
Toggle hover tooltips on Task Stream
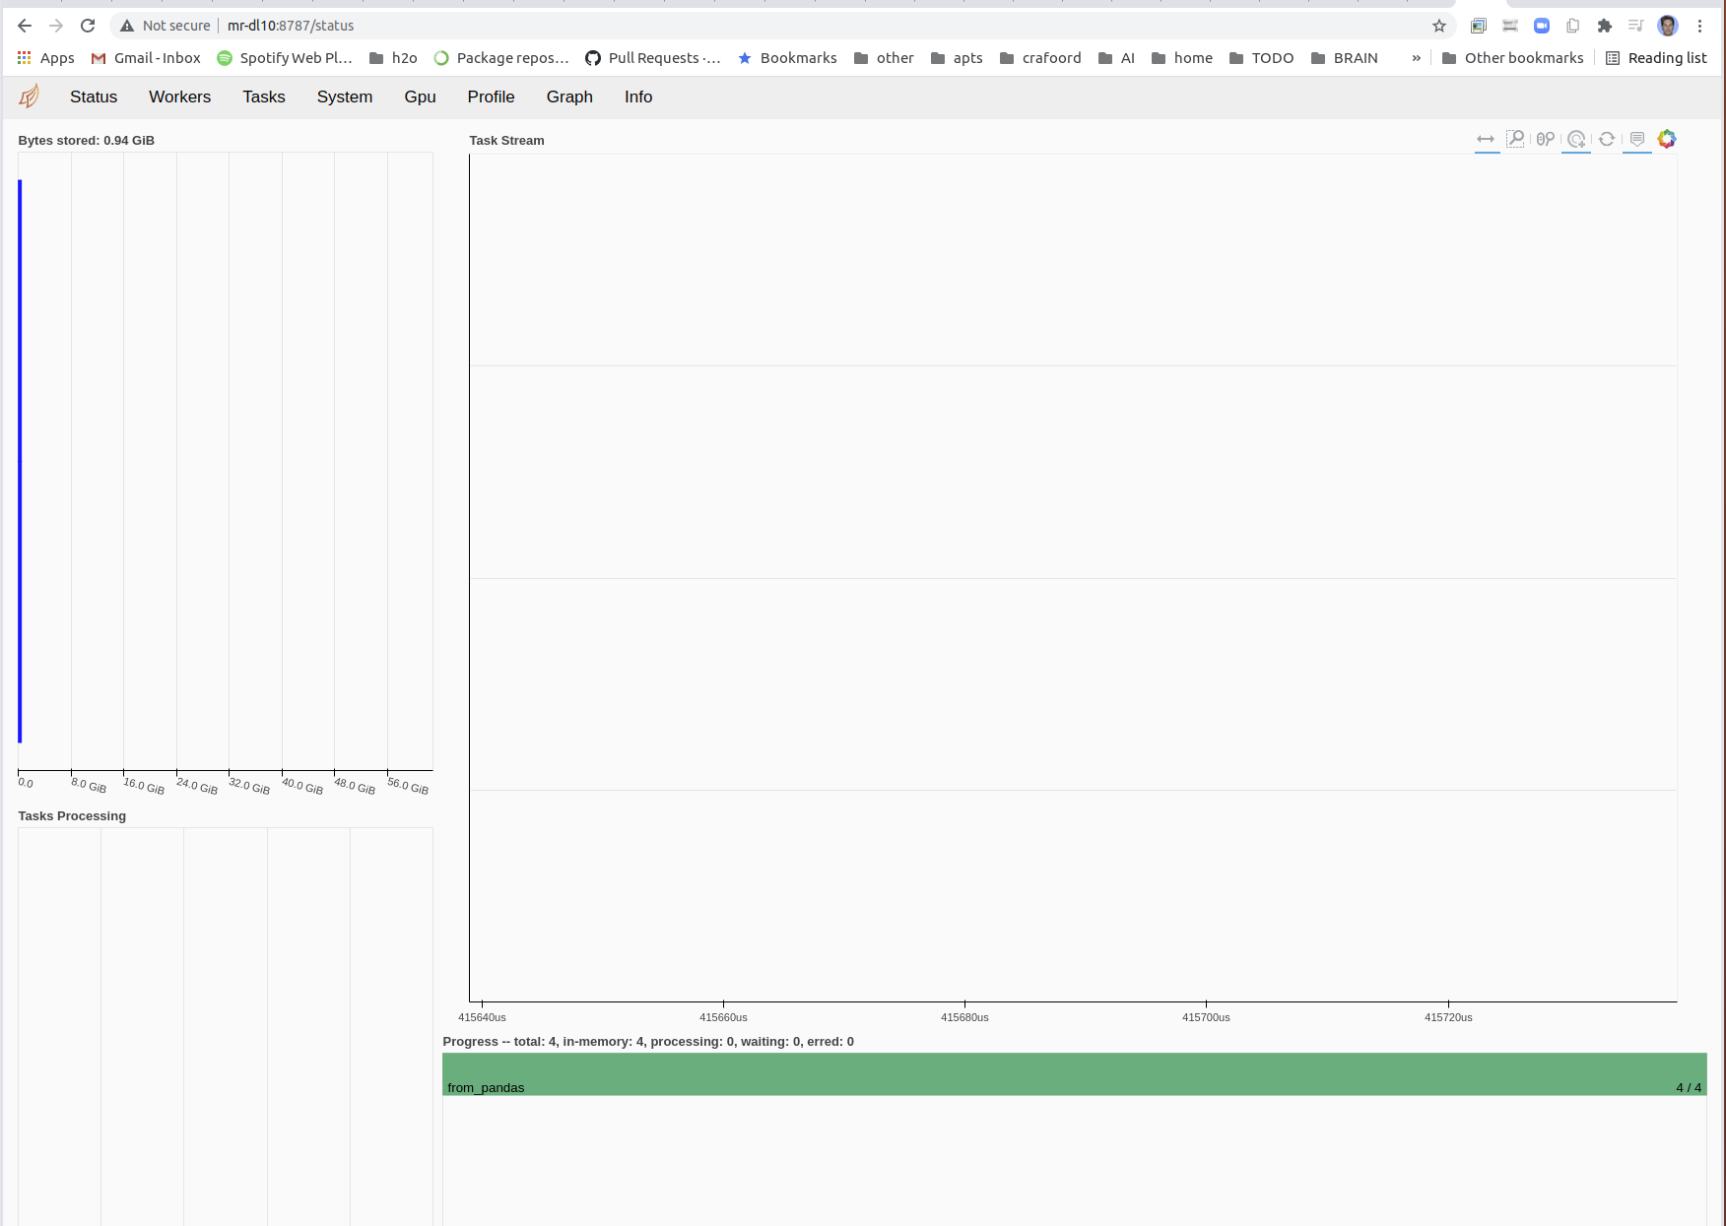point(1637,139)
